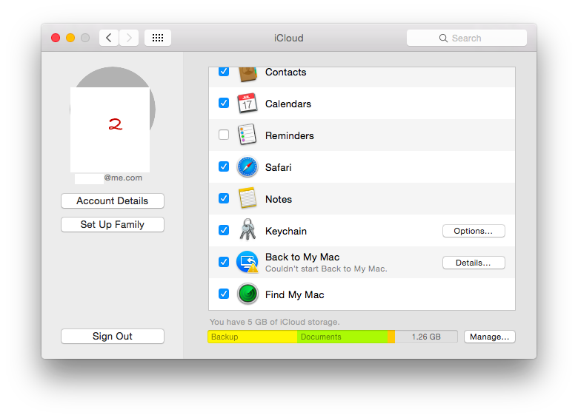Image resolution: width=578 pixels, height=418 pixels.
Task: Close the iCloud window with red button
Action: coord(56,38)
